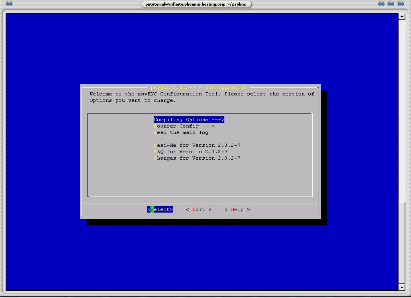
Task: Open FAQ for Version 2.3.2-7
Action: (191, 152)
